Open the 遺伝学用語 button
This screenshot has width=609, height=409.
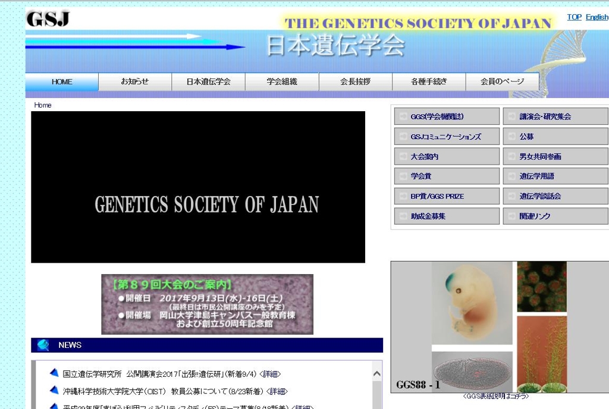click(555, 176)
